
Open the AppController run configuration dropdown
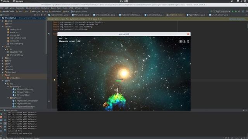222,12
